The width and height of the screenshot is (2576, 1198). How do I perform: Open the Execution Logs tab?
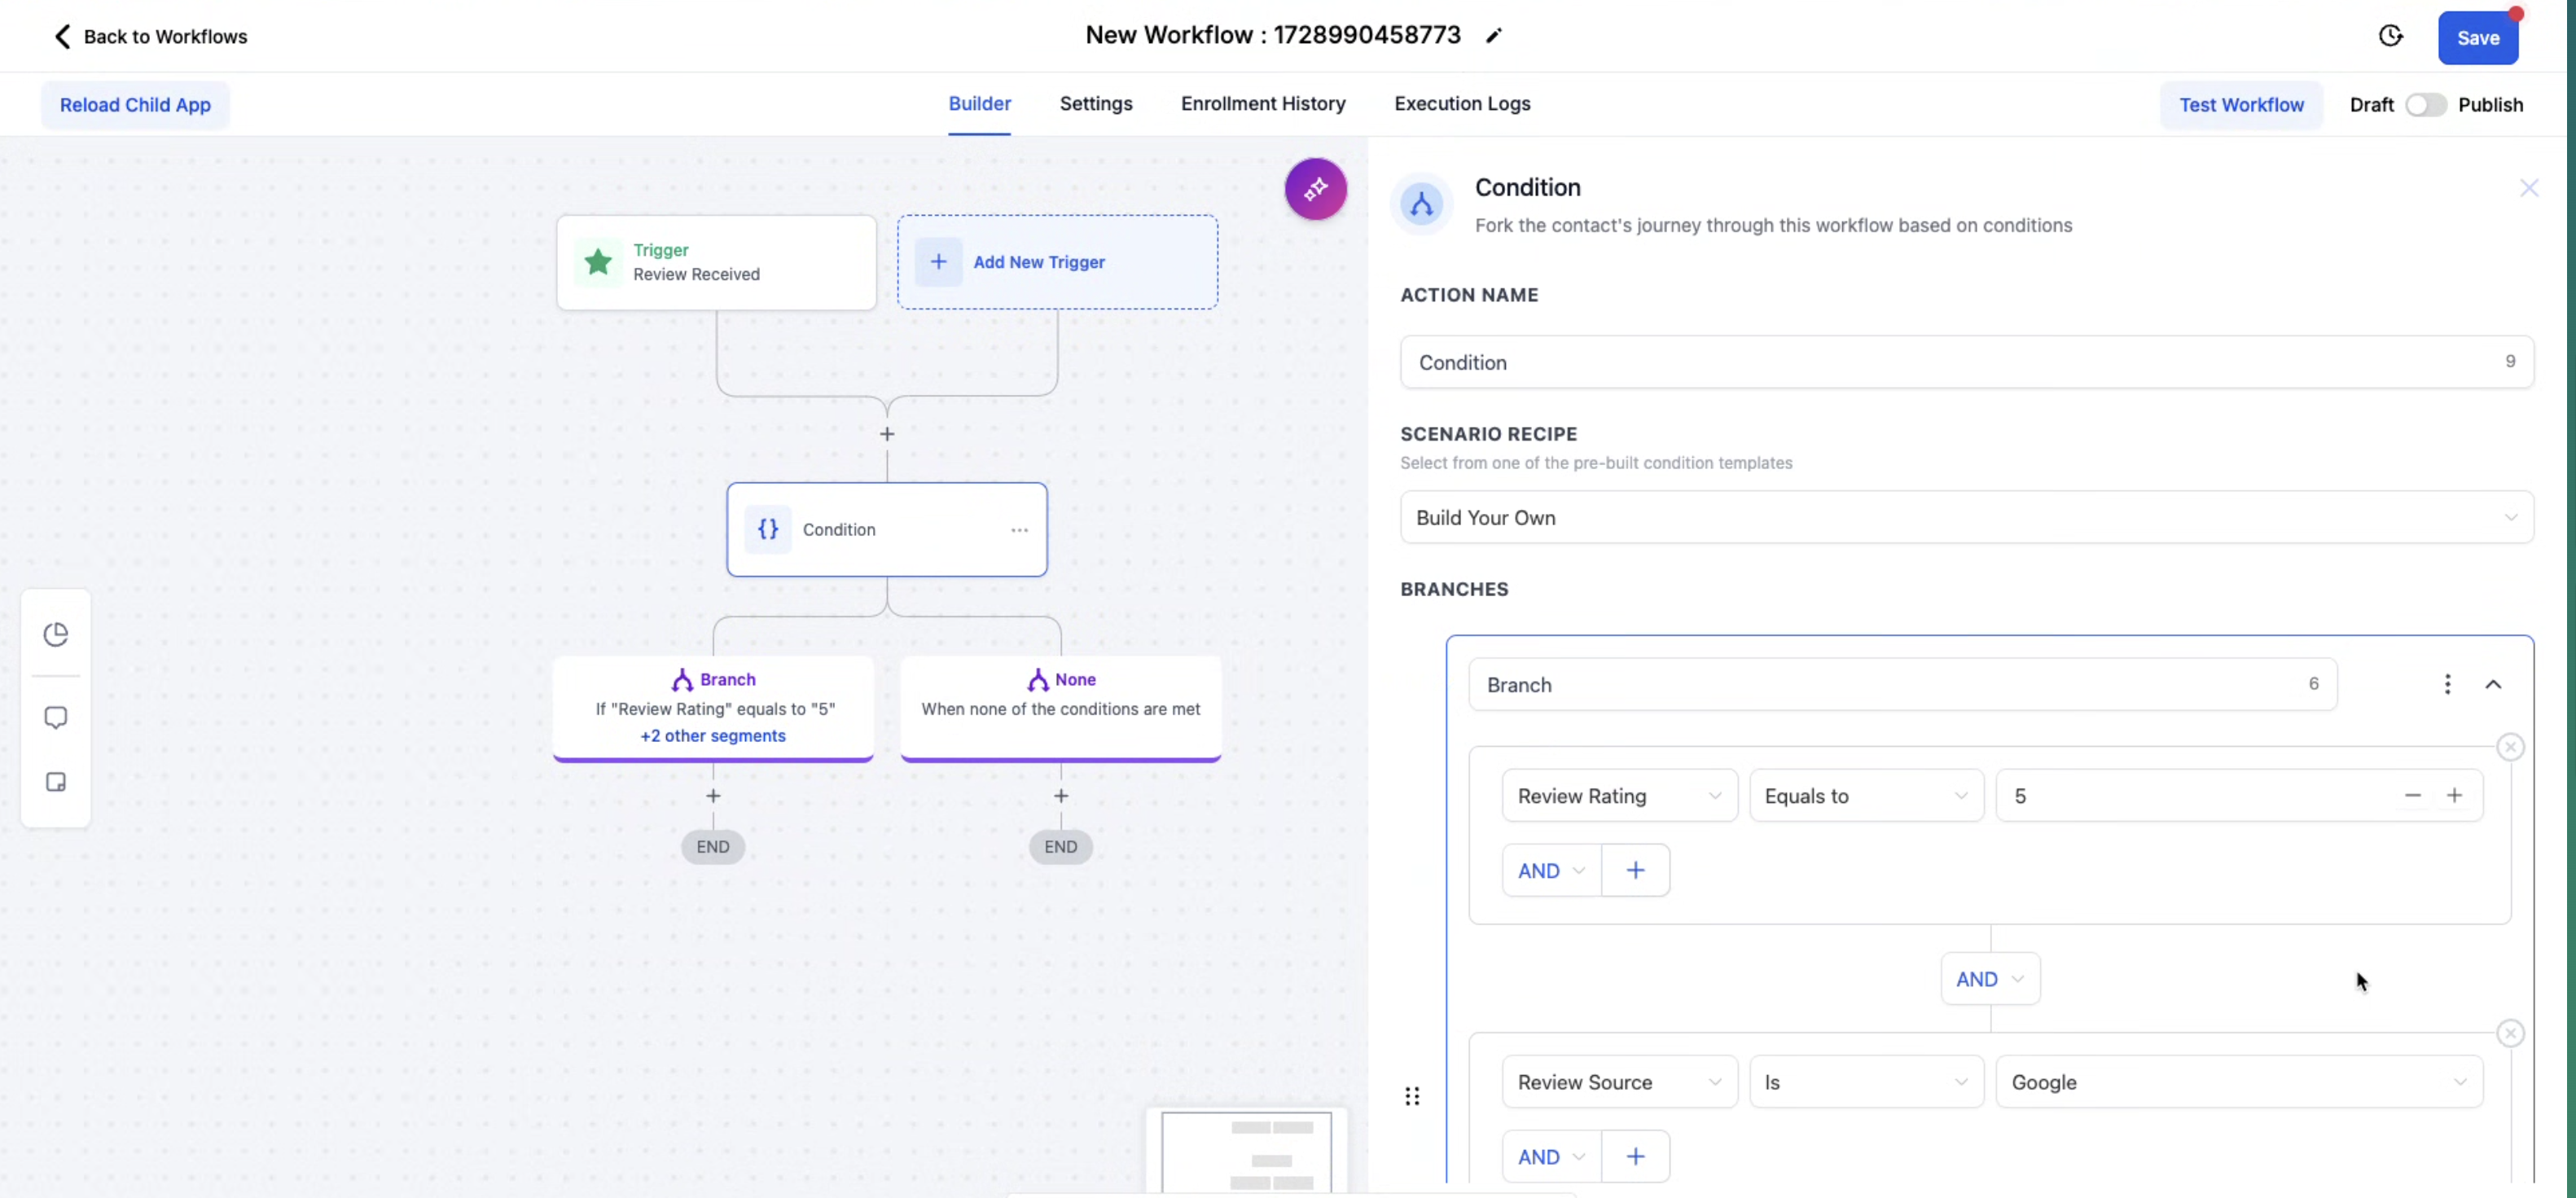tap(1462, 104)
